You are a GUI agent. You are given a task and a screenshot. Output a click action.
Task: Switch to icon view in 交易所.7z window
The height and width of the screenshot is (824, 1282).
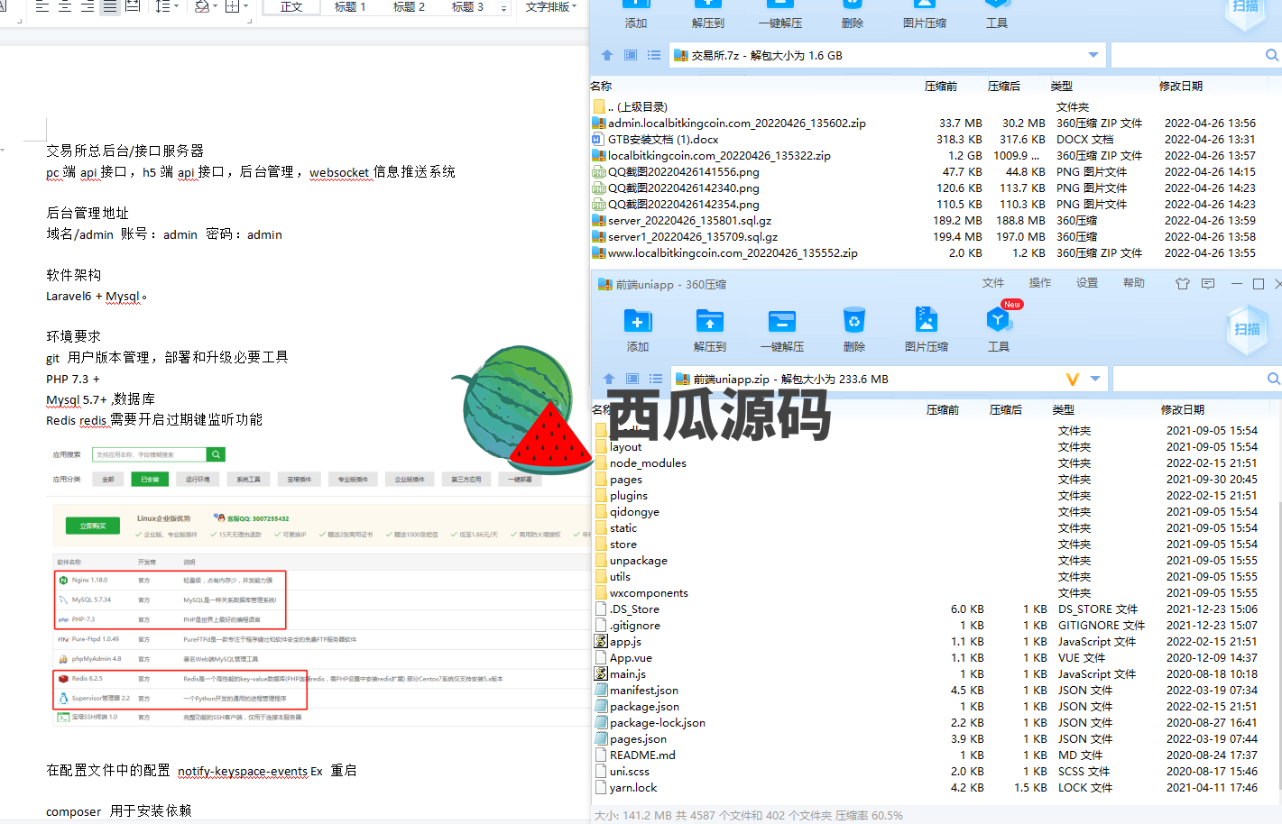point(631,55)
